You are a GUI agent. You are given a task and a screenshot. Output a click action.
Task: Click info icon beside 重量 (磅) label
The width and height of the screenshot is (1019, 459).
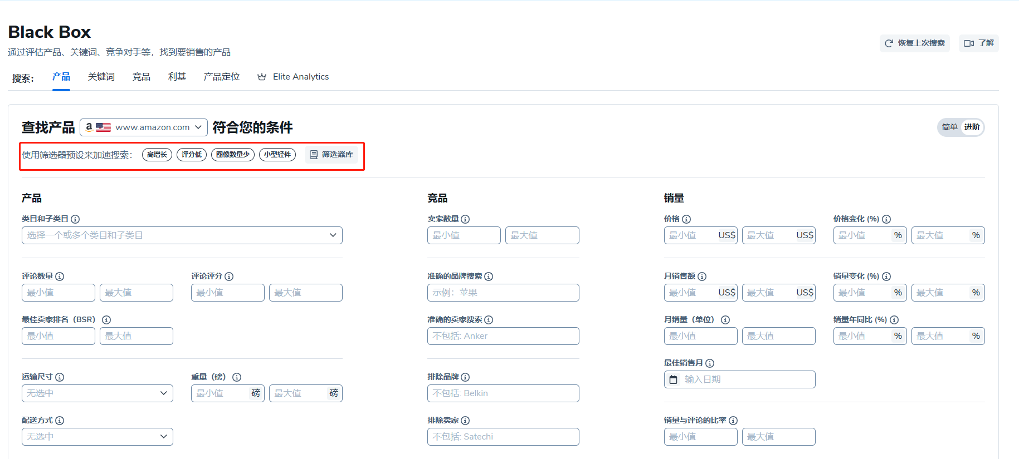237,377
